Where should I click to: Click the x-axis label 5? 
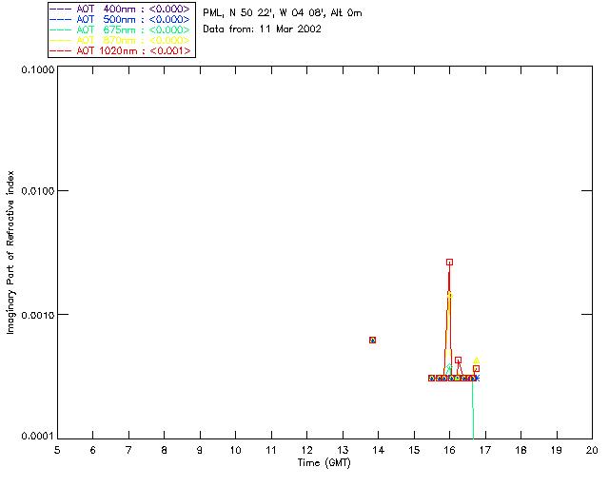57,451
